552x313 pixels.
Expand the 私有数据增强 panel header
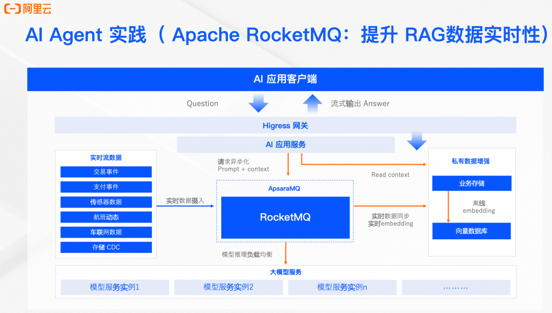pos(471,160)
